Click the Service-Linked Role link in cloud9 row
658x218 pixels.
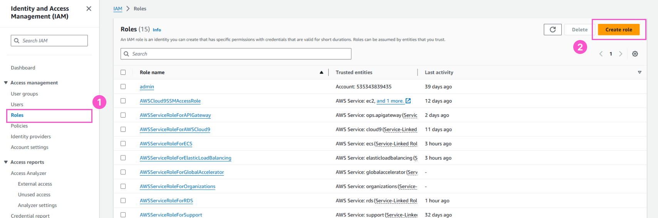pos(400,129)
